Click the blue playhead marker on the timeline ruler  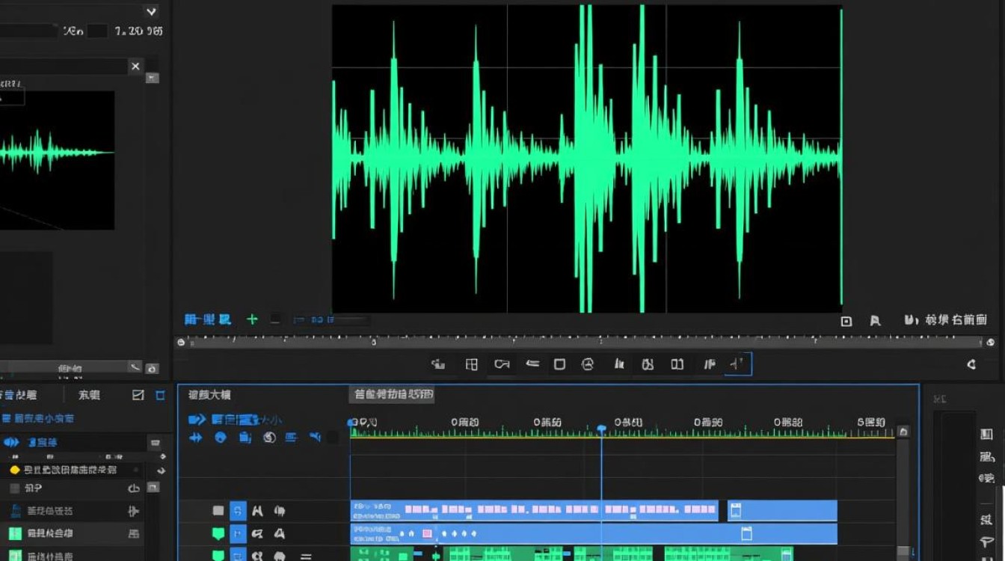[x=601, y=429]
